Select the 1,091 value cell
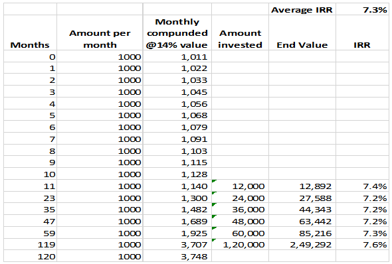Viewport: 392px width, 264px height. click(x=177, y=139)
